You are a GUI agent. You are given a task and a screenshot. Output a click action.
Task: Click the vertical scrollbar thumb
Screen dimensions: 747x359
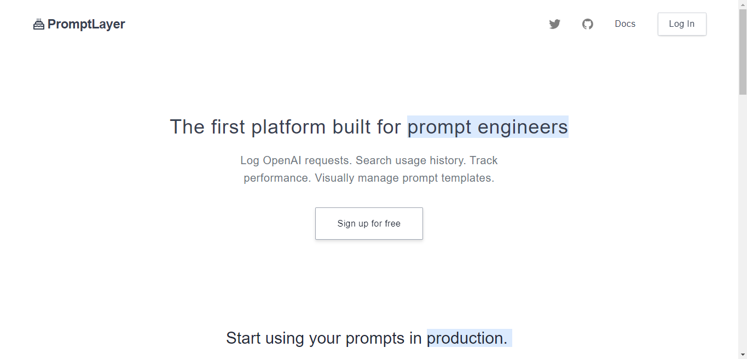(743, 52)
